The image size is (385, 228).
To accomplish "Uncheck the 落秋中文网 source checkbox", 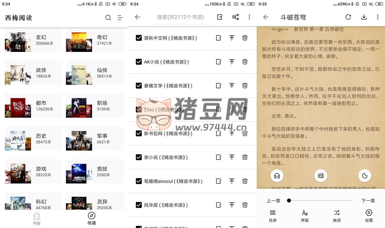I will 139,38.
